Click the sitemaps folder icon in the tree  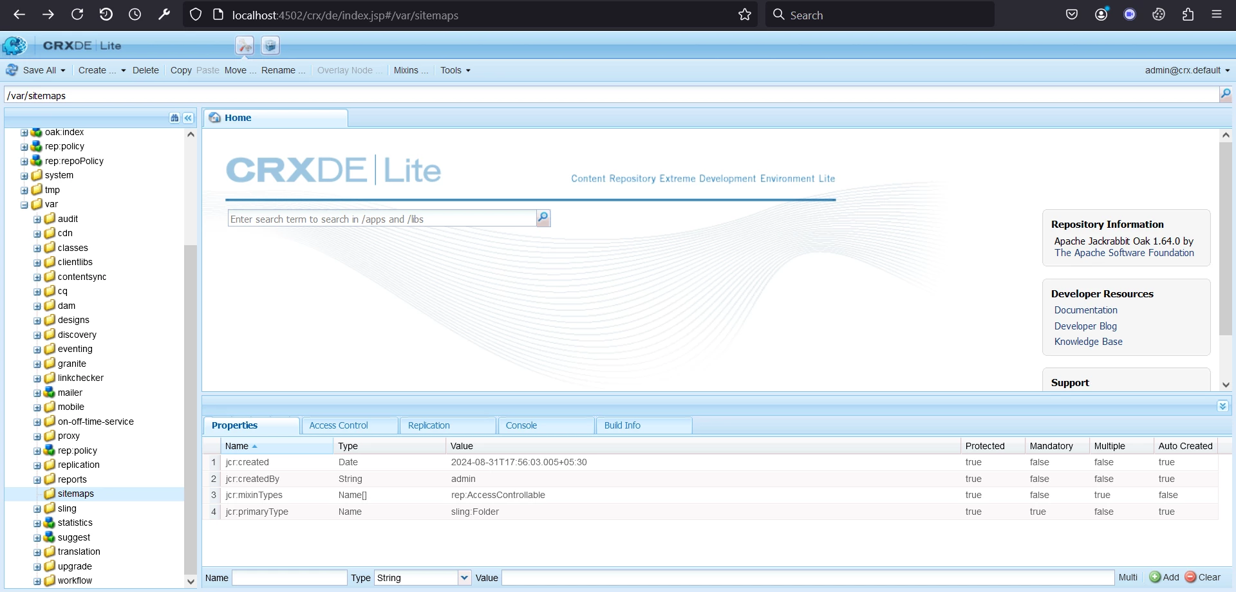click(x=50, y=494)
